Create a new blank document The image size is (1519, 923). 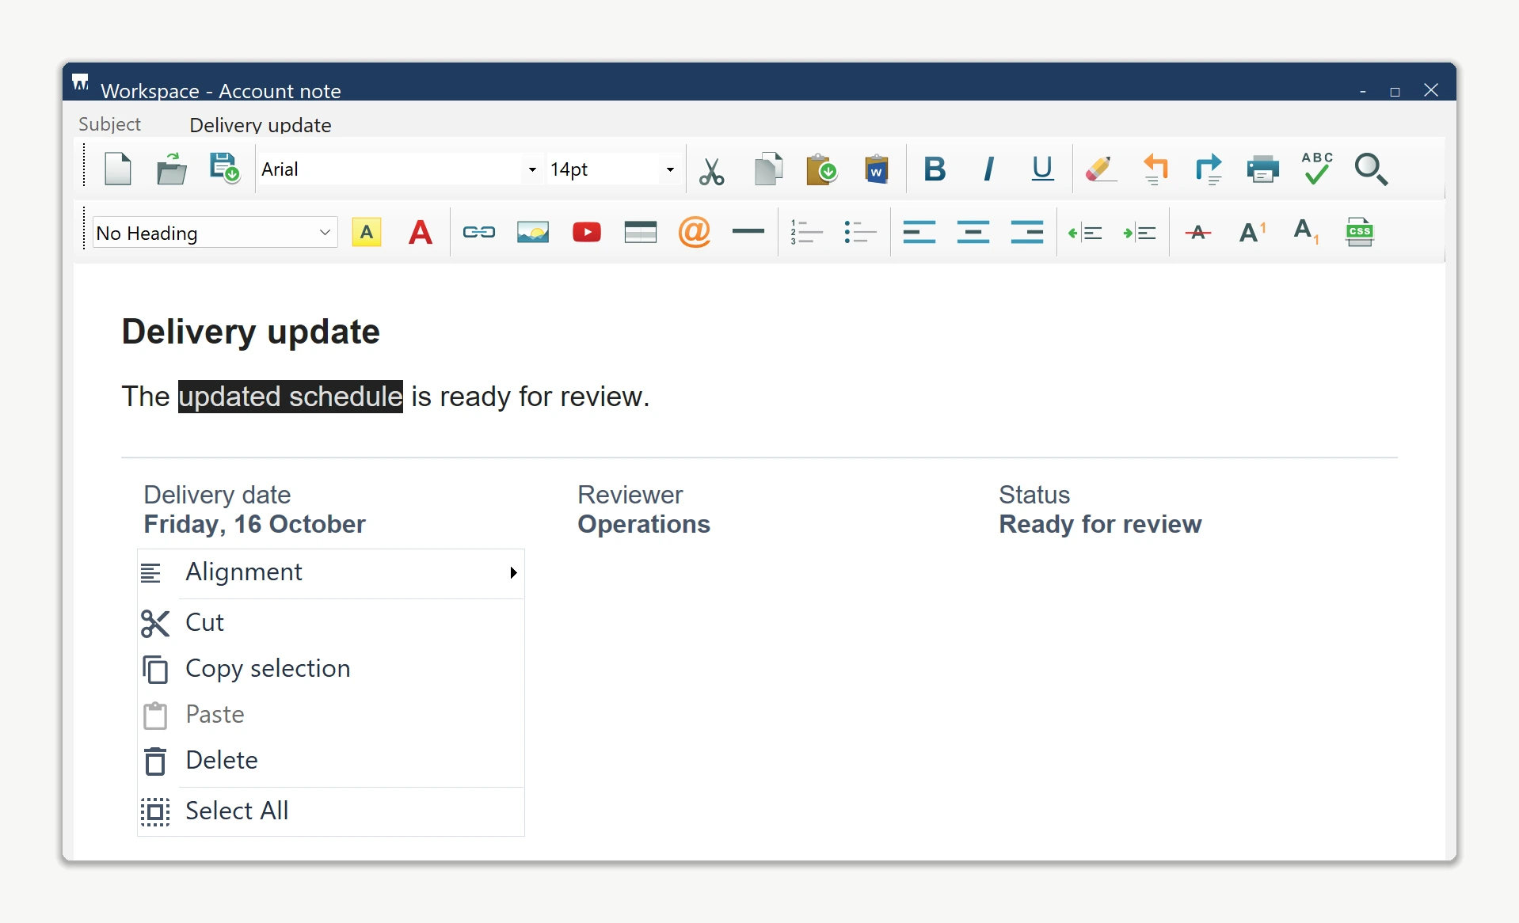118,169
